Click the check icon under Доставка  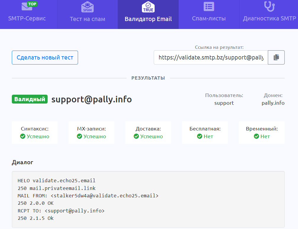click(x=136, y=136)
